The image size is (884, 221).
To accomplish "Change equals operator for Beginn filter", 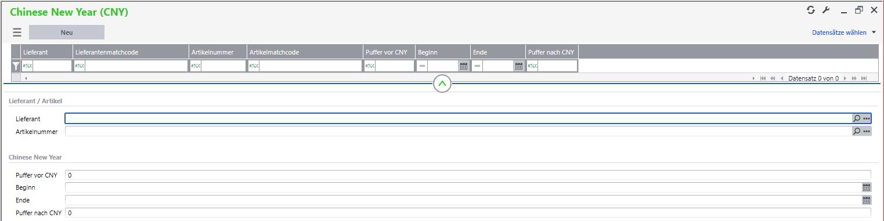I will [422, 66].
